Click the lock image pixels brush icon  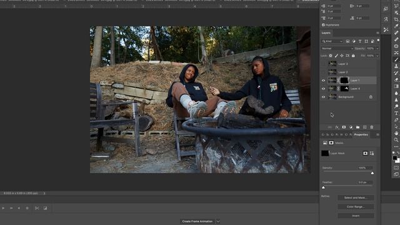point(336,56)
